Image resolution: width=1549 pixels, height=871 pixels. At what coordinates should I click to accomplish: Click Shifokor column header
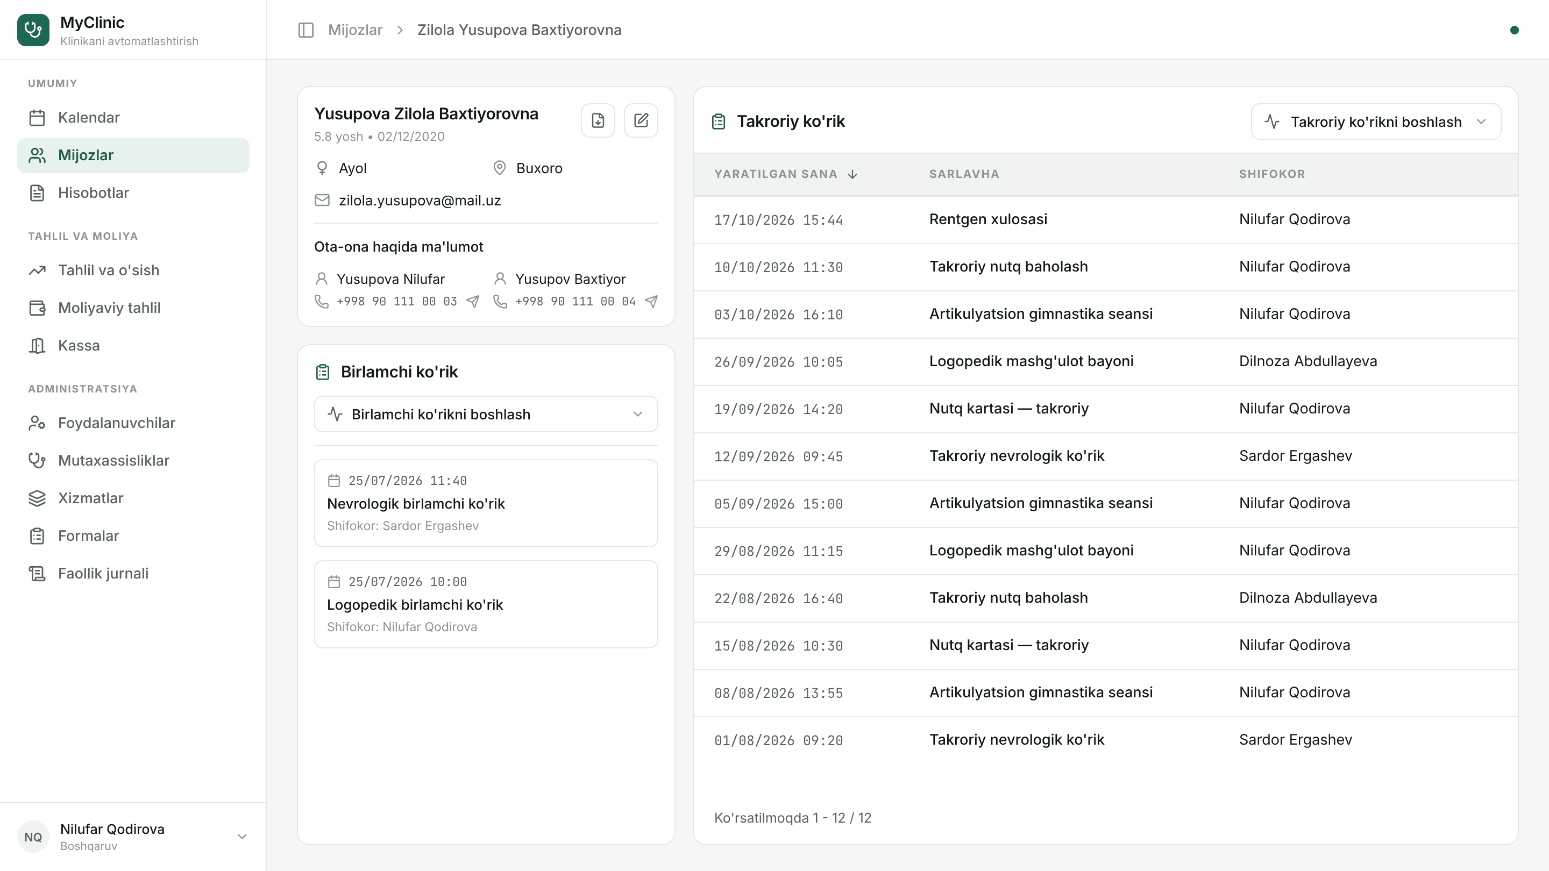(x=1272, y=174)
